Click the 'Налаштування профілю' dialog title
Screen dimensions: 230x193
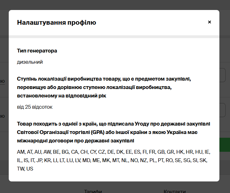pos(56,22)
